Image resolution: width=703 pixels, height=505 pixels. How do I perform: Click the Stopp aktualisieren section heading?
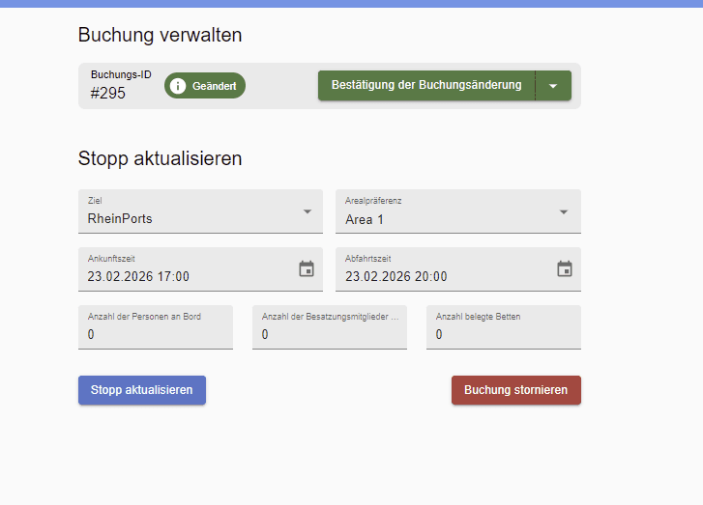click(161, 158)
